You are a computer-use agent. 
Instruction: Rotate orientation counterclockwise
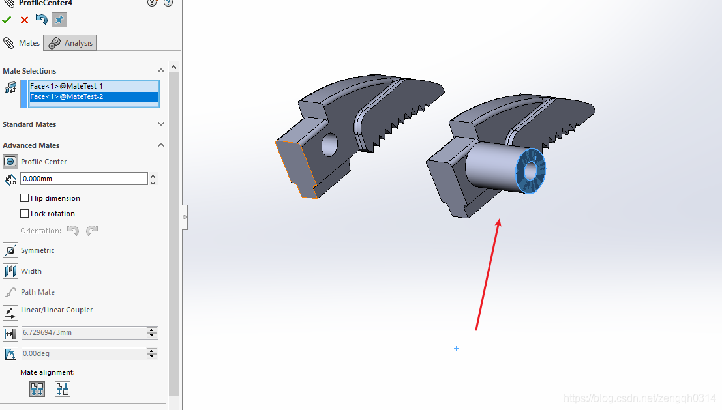coord(73,230)
